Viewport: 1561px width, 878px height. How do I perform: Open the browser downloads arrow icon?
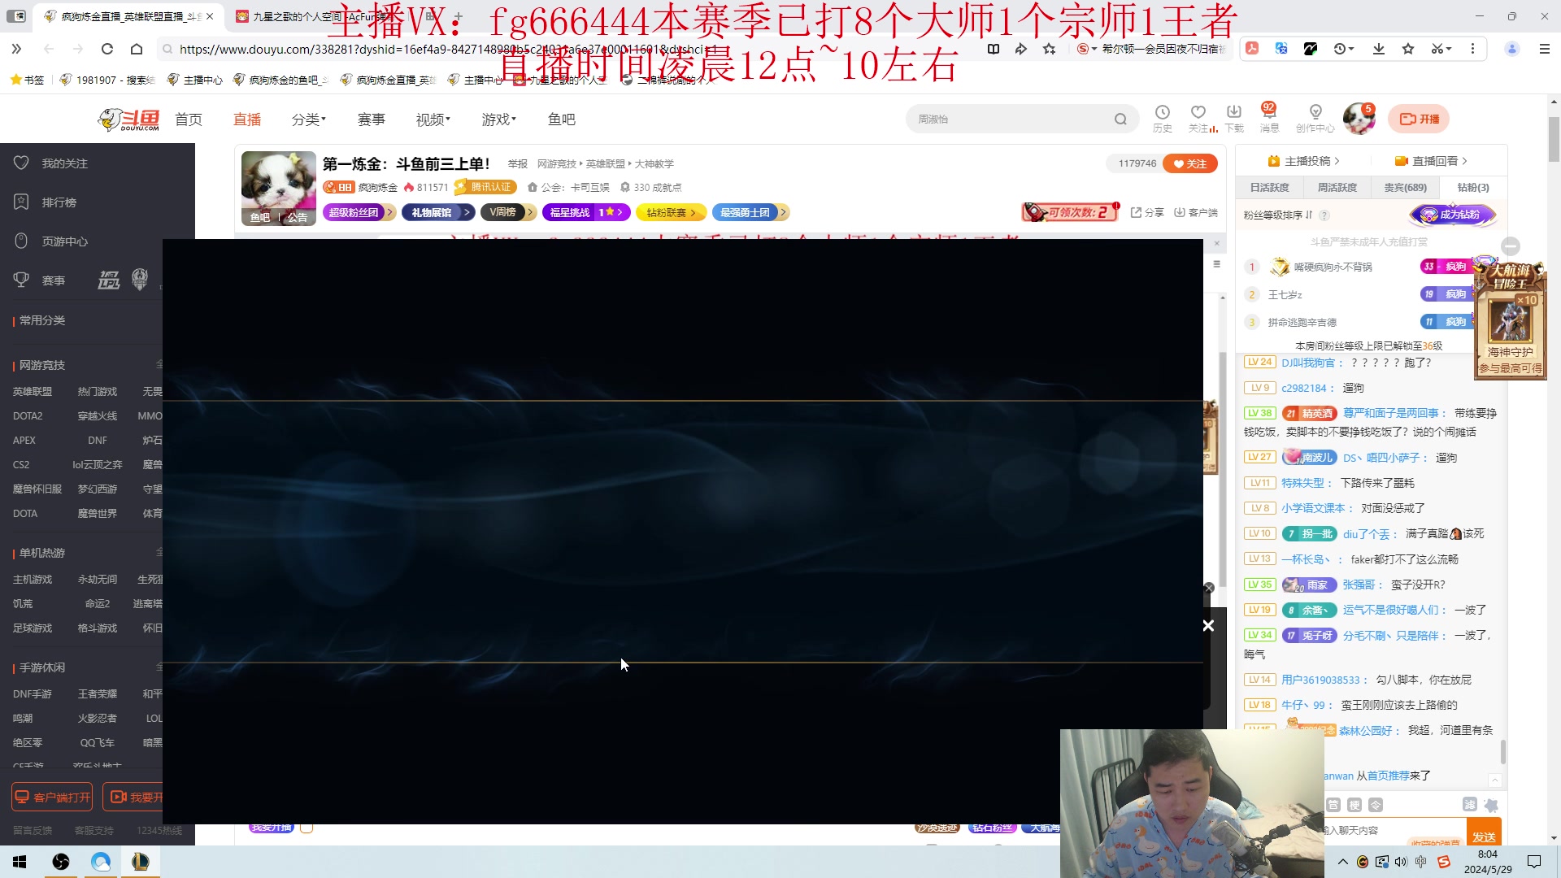[x=1379, y=49]
